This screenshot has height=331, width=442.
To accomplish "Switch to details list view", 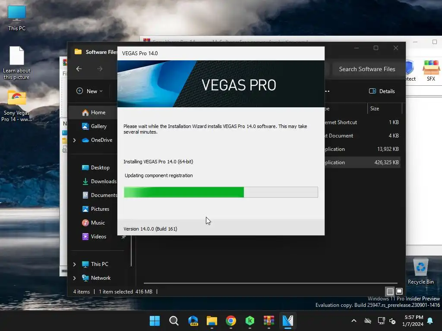I will (390, 292).
